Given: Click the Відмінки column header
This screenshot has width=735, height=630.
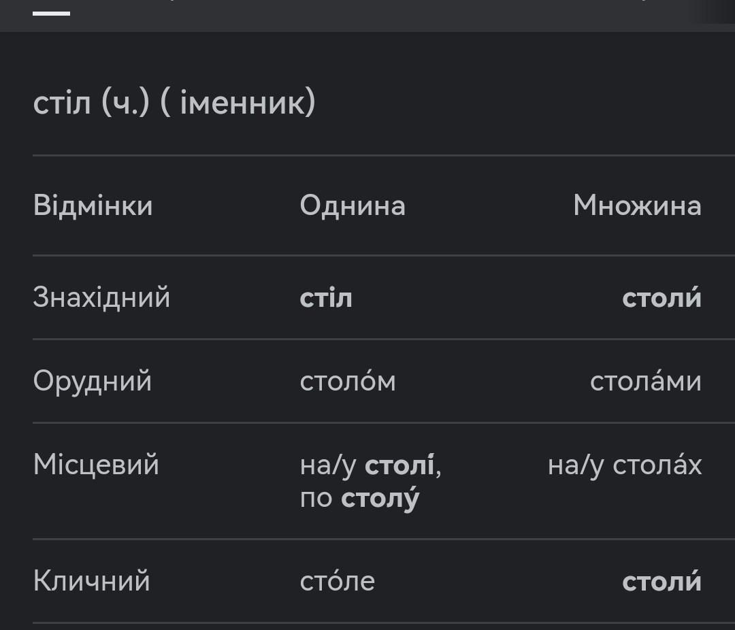Looking at the screenshot, I should click(x=93, y=205).
